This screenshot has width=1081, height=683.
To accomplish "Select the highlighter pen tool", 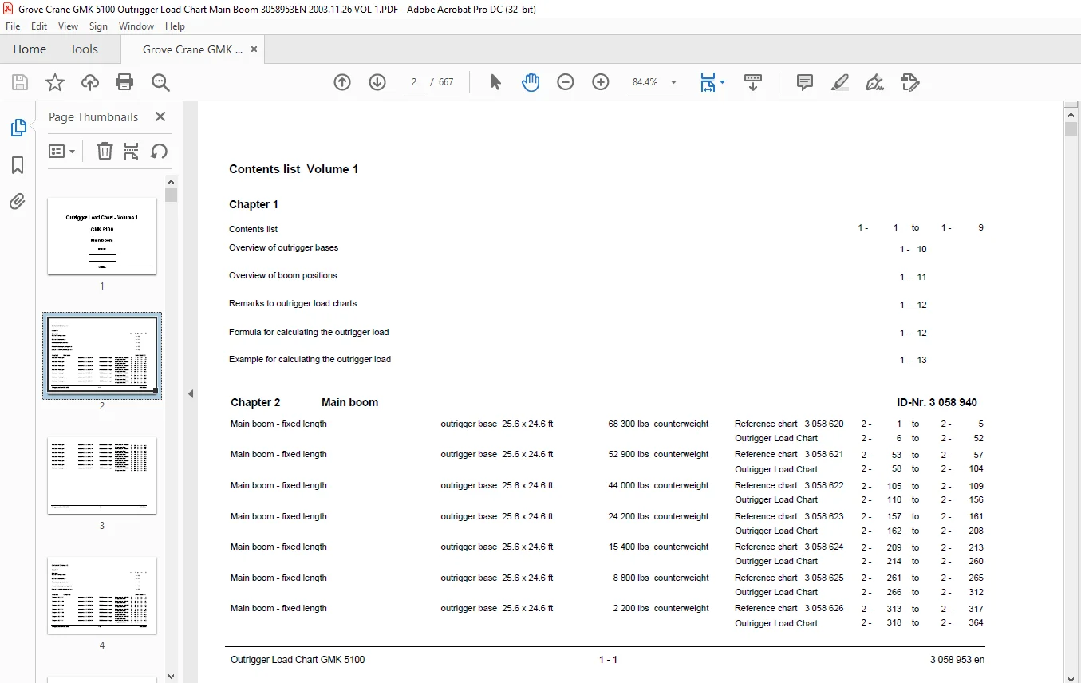I will coord(840,82).
